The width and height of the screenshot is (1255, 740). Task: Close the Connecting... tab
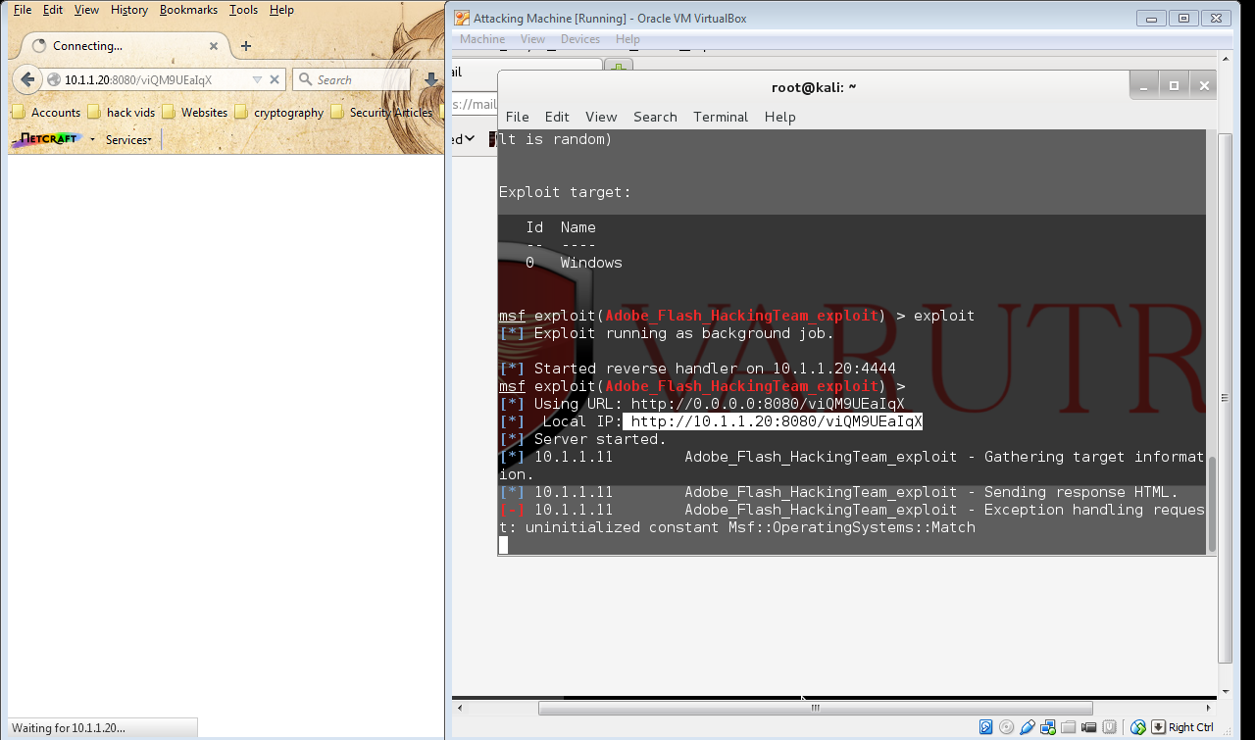tap(214, 46)
